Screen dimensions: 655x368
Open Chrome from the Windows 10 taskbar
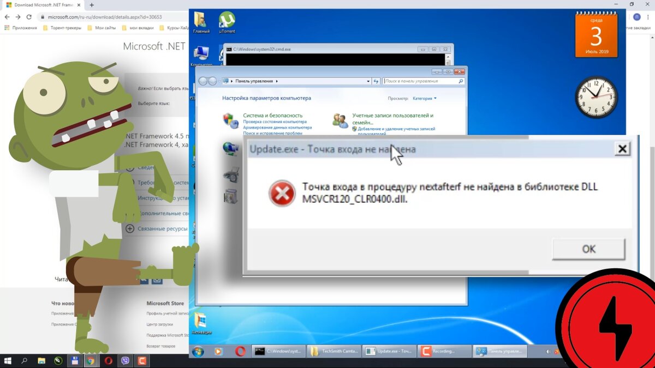tap(91, 360)
